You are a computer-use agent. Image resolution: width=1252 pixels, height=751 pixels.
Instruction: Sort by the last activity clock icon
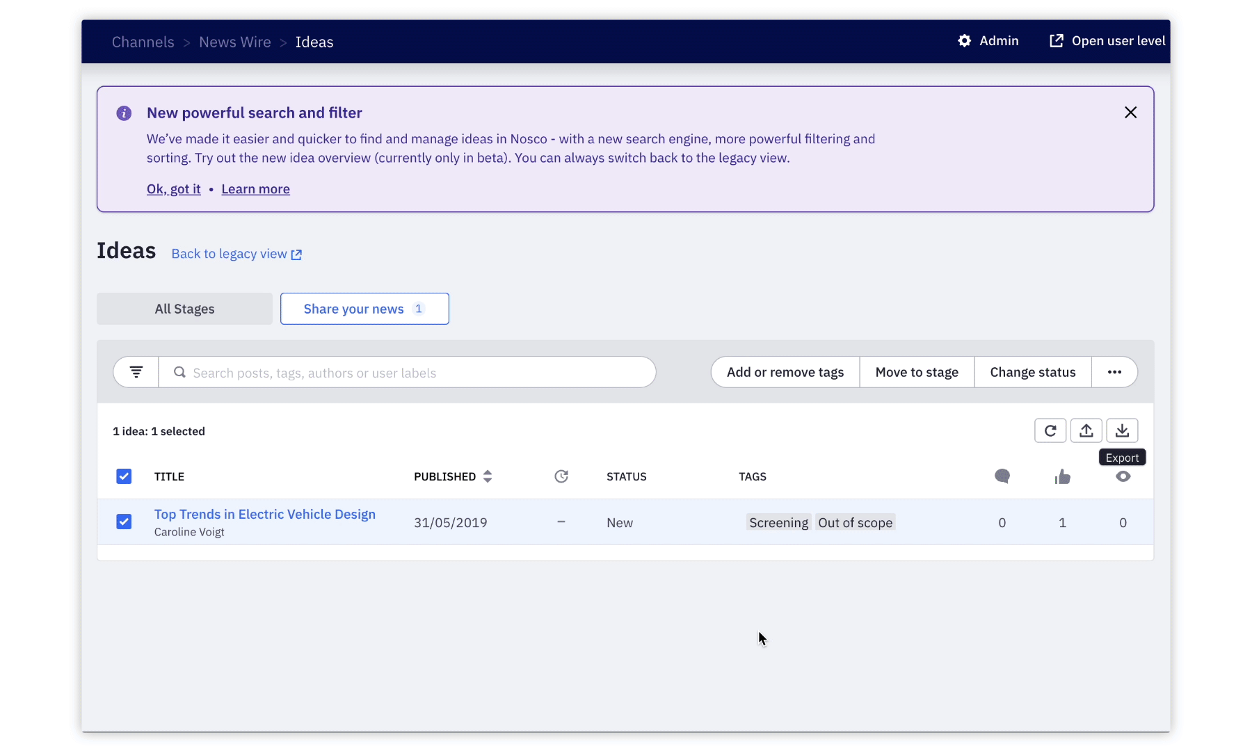pos(561,476)
